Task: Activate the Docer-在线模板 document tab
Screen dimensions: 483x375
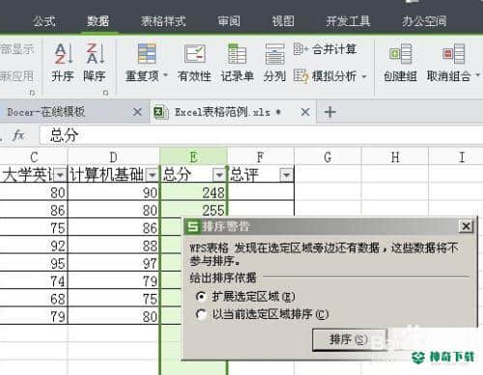Action: coord(74,112)
